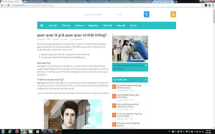215x134 pixels.
Task: Open the Làm đẹp menu item
Action: [x=53, y=25]
